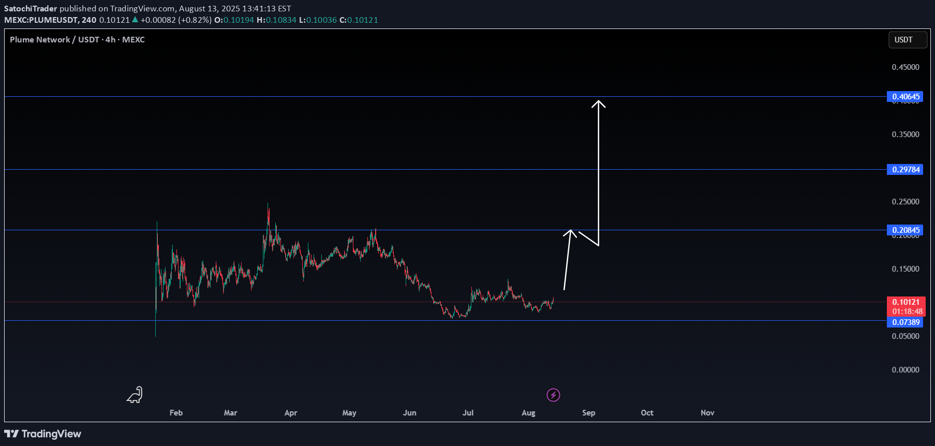This screenshot has height=446, width=935.
Task: Select the 0.20845 price label
Action: [905, 230]
